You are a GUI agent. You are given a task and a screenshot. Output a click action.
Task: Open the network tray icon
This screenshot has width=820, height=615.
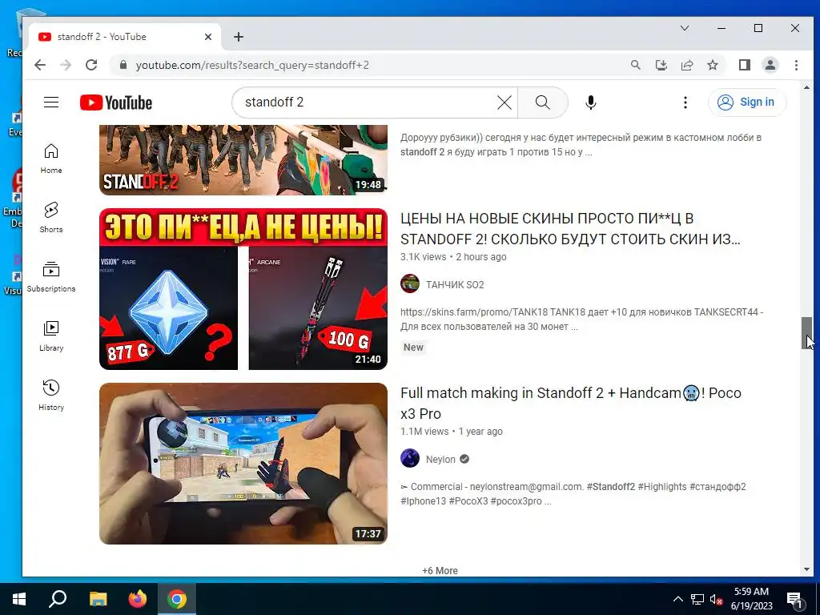point(697,599)
